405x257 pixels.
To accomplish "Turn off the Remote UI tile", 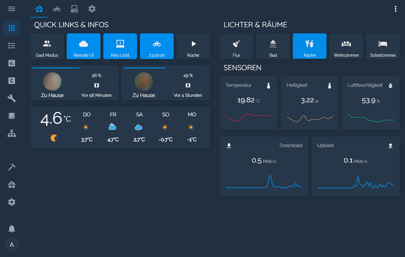I will [83, 46].
